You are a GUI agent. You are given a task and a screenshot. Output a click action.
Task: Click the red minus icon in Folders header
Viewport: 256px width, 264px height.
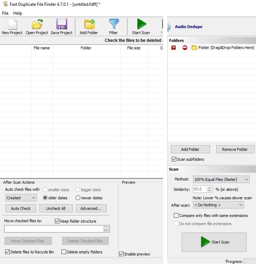[x=185, y=48]
